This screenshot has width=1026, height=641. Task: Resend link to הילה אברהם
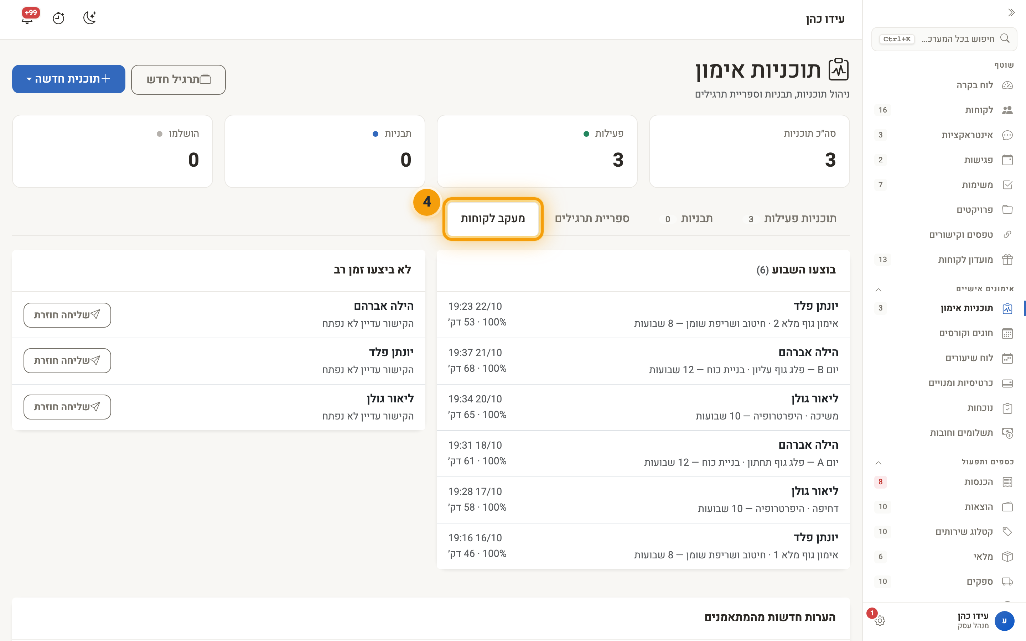click(x=67, y=315)
